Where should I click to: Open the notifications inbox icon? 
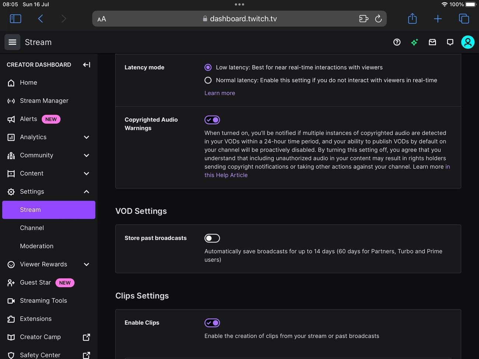432,42
